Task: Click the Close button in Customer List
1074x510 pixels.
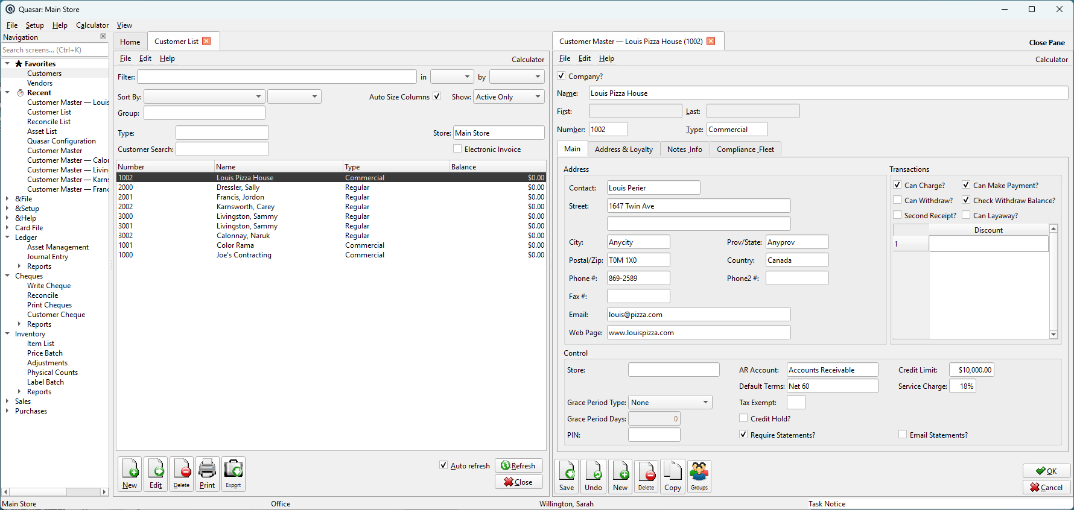Action: 519,482
